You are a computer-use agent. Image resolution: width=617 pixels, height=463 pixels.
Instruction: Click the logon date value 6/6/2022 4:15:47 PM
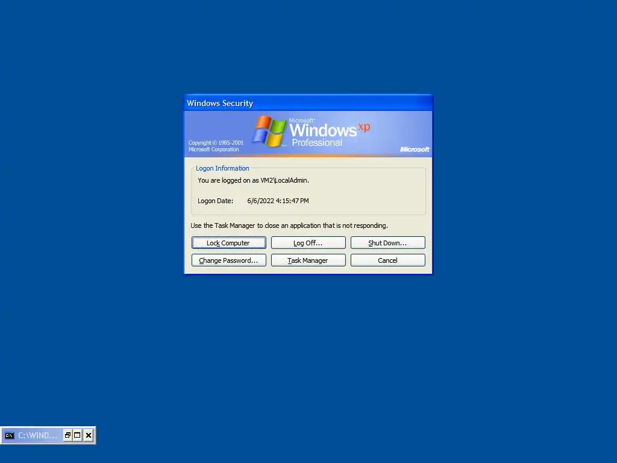pyautogui.click(x=278, y=201)
